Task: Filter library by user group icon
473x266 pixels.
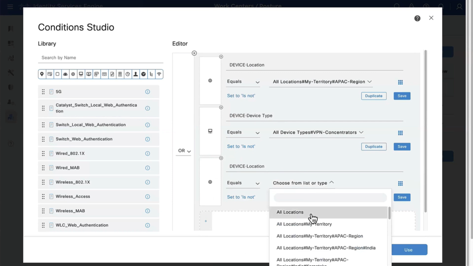Action: 65,74
